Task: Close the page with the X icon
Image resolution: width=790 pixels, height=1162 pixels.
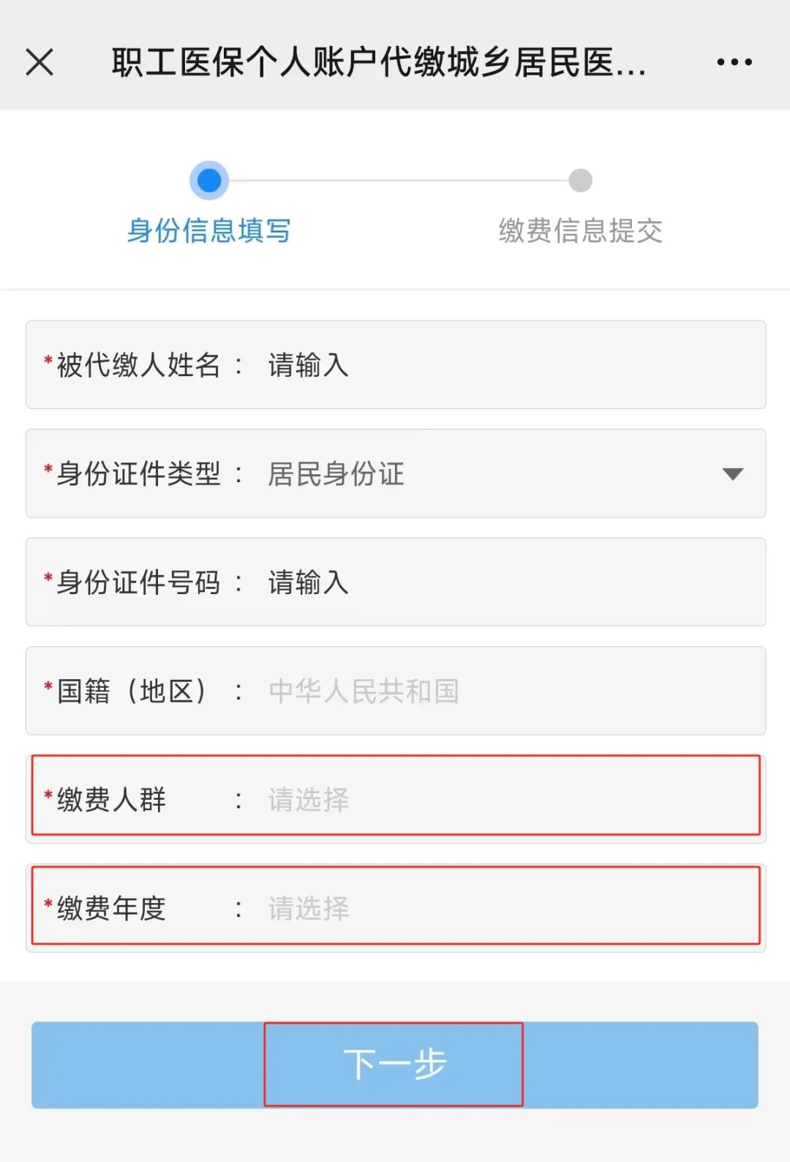Action: tap(39, 62)
